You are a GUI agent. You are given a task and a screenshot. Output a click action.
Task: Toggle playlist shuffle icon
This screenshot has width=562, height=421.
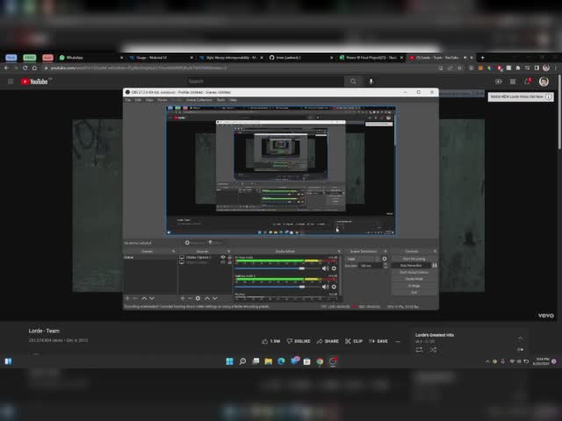[433, 350]
